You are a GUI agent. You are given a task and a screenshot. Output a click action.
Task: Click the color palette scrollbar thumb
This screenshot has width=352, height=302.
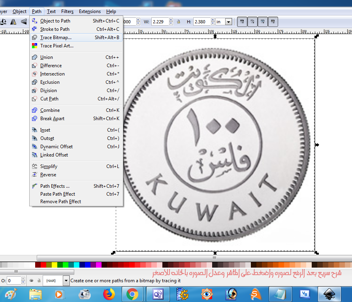(x=37, y=272)
